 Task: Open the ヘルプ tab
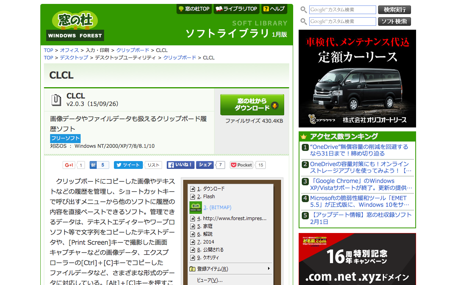[x=274, y=9]
